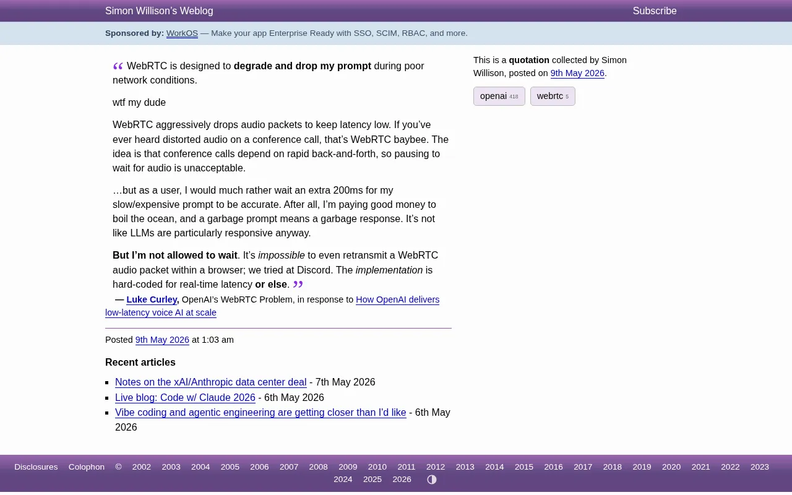Jump to the 2017 archive

coord(583,467)
